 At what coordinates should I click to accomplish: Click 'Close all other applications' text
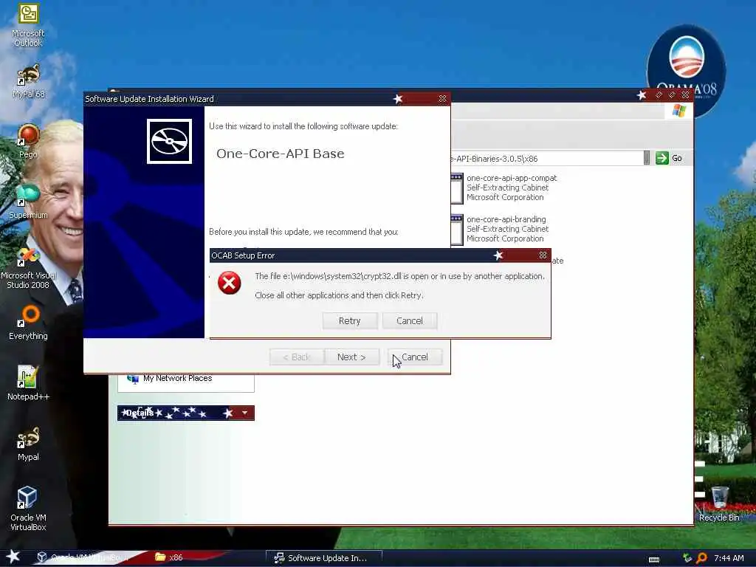point(339,295)
